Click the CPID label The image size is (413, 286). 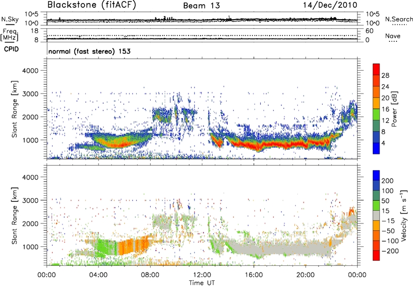[11, 49]
